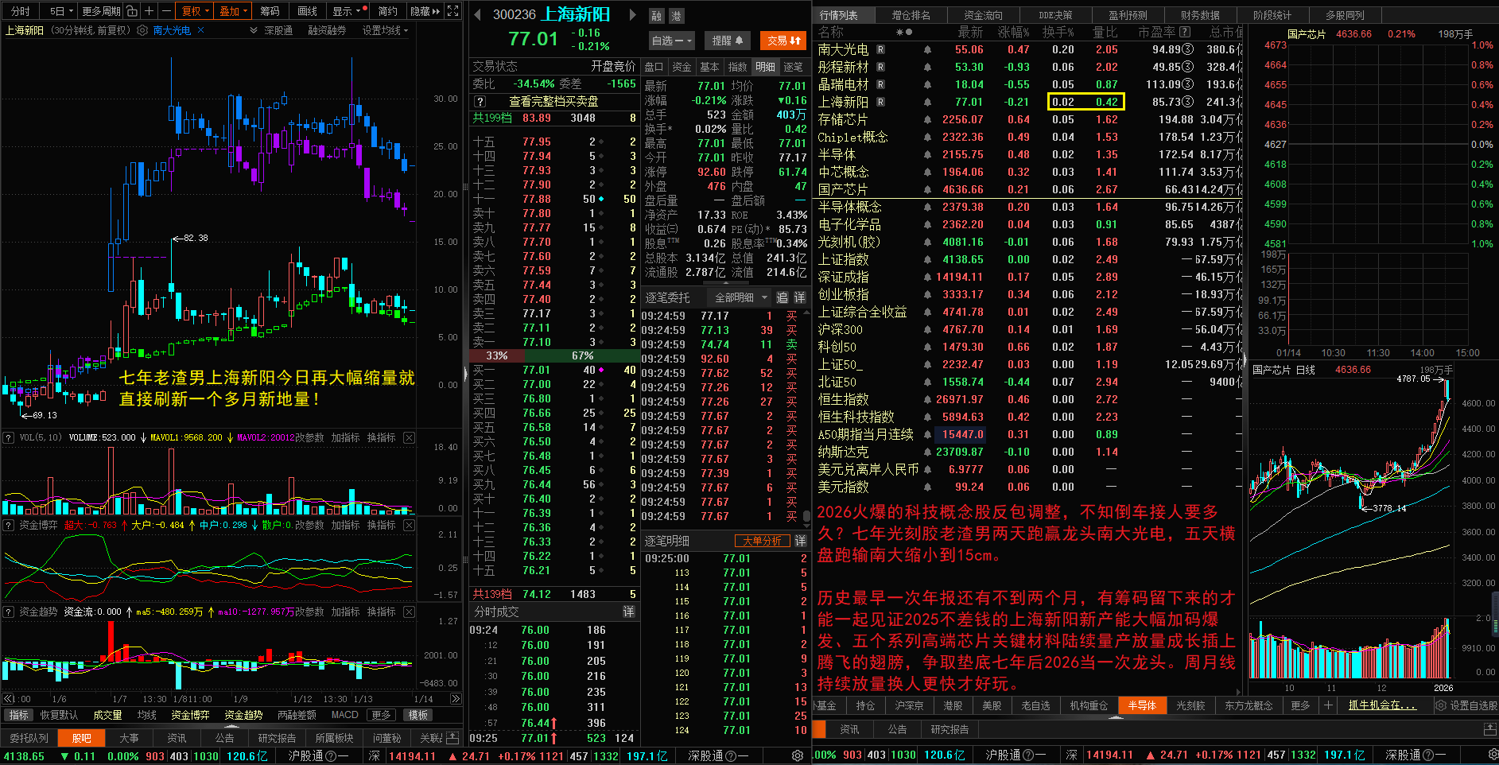Screen dimensions: 1499x765
Task: Select 更多周期 more periods
Action: (x=101, y=11)
